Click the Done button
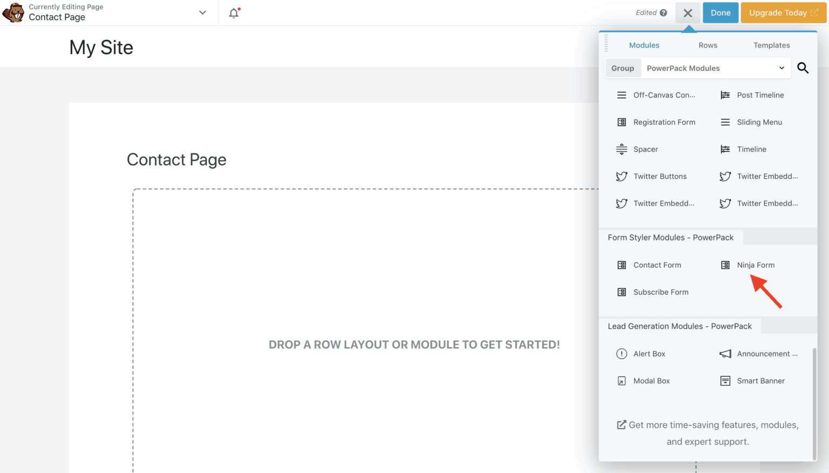829x473 pixels. [x=721, y=12]
